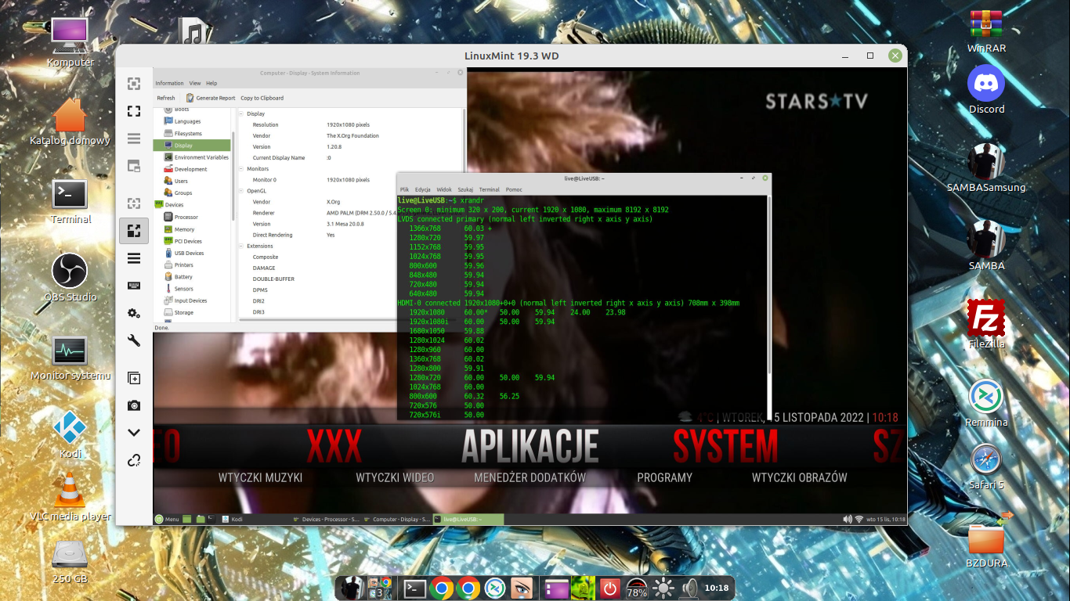This screenshot has width=1070, height=601.
Task: Expand the Remmina sidebar down-chevron
Action: (134, 433)
